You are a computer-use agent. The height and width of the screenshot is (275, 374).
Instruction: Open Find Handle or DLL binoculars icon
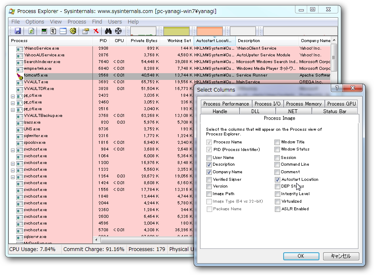click(x=109, y=31)
